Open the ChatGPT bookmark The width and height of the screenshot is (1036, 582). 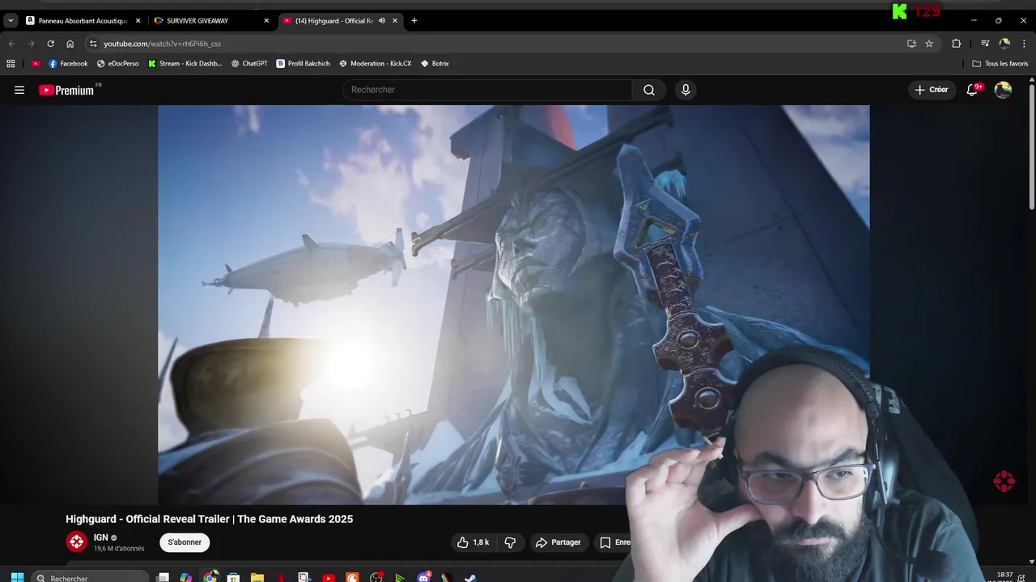[249, 63]
